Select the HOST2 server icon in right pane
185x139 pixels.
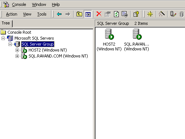click(x=109, y=34)
